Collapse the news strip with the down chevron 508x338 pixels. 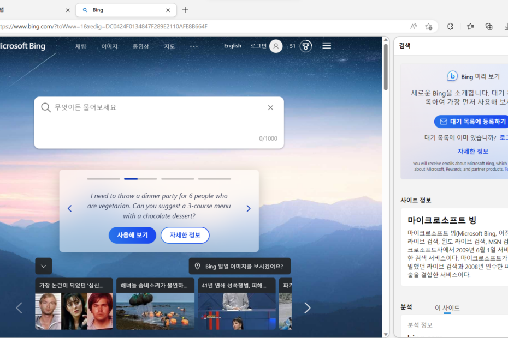pos(43,266)
